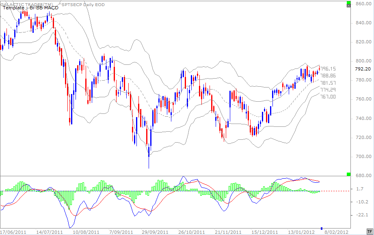
Task: Click the 820.00 price axis label
Action: pos(363,42)
